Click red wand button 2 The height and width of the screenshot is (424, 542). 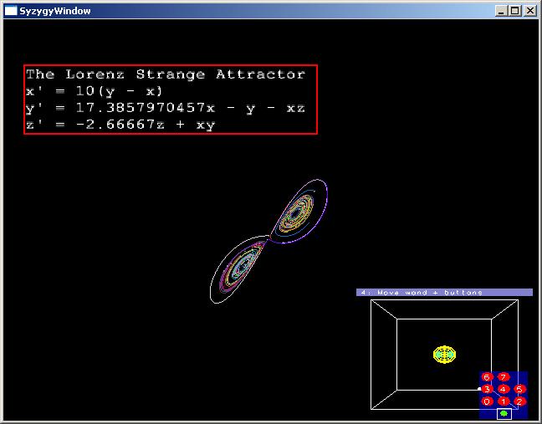[519, 401]
